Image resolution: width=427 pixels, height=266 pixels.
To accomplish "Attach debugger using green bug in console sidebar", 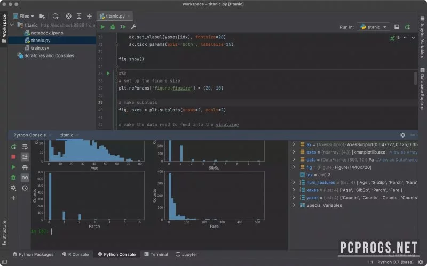I will tap(13, 178).
